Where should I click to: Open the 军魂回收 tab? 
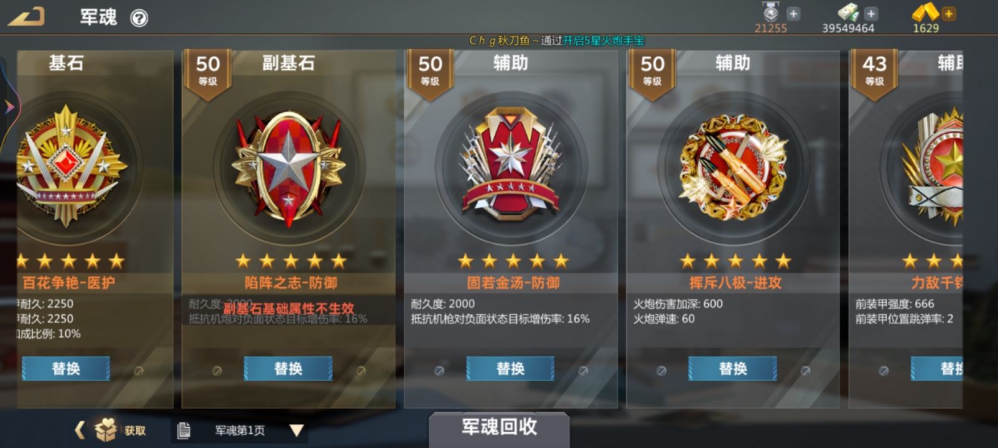coord(499,427)
